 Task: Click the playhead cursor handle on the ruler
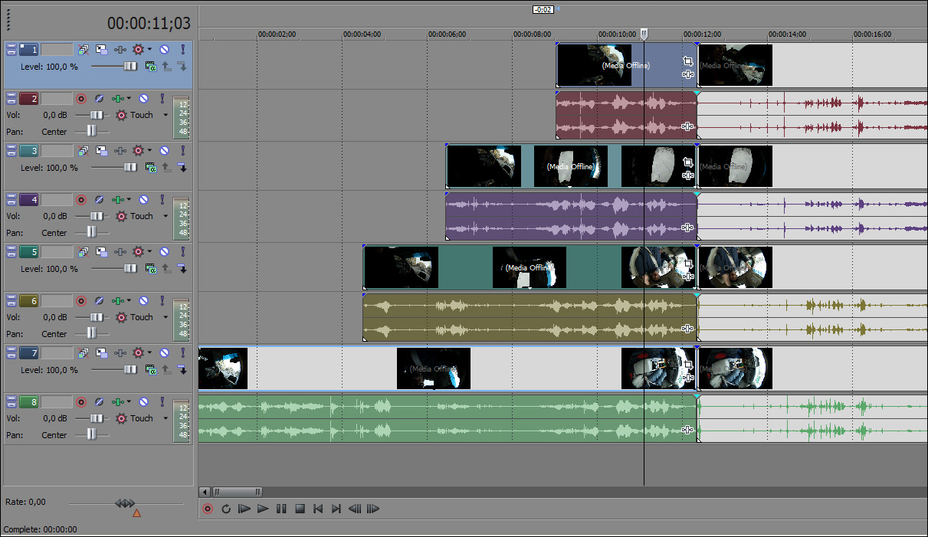tap(644, 34)
